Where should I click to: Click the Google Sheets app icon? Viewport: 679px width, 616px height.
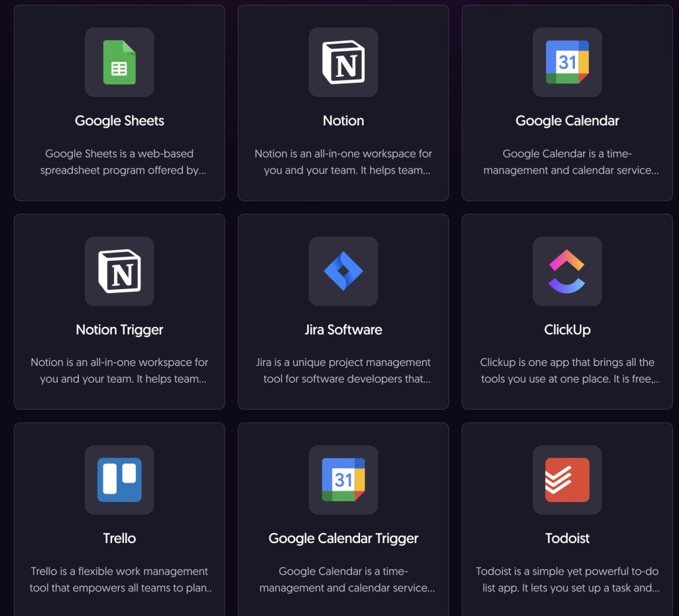click(119, 62)
